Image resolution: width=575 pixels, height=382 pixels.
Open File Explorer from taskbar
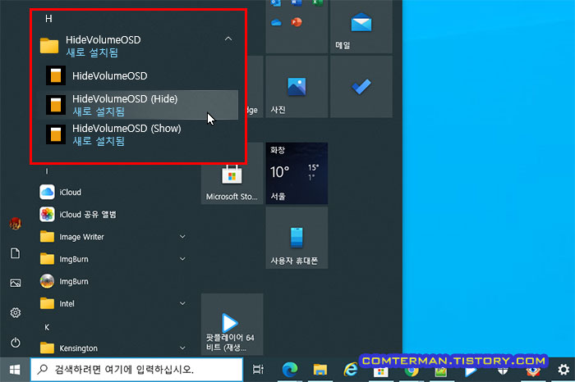click(x=320, y=370)
